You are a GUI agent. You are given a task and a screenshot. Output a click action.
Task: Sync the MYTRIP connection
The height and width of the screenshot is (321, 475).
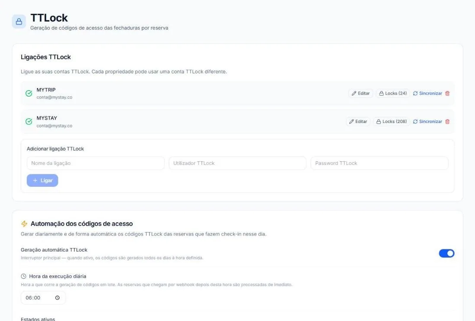click(x=427, y=94)
